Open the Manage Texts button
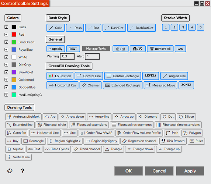211x184 pixels. point(96,49)
